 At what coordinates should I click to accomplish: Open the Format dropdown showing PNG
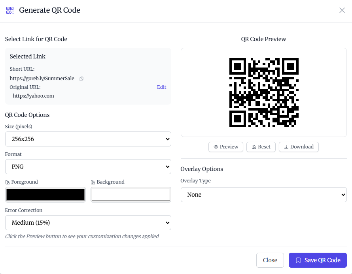coord(88,167)
